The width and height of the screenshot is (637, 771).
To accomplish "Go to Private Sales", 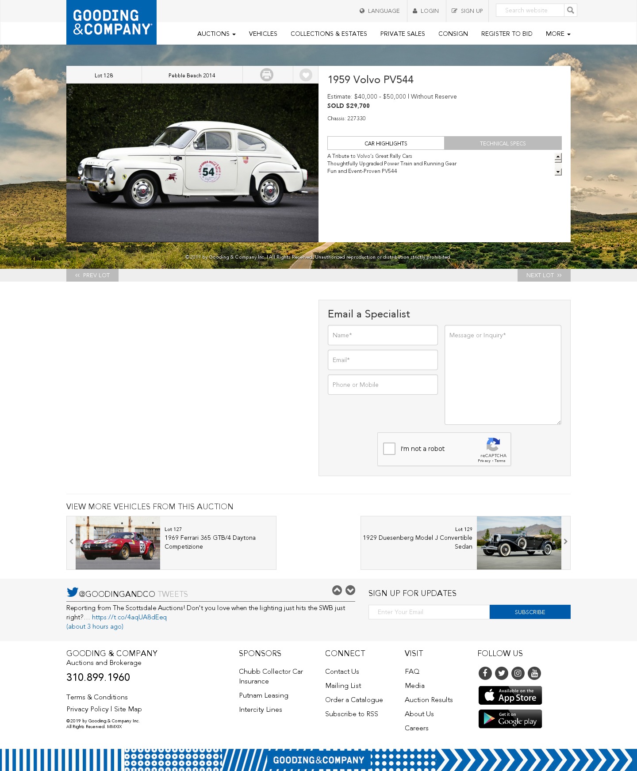I will click(403, 34).
